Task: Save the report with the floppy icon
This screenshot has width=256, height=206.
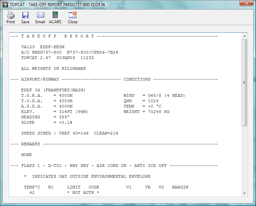Action: tap(25, 18)
